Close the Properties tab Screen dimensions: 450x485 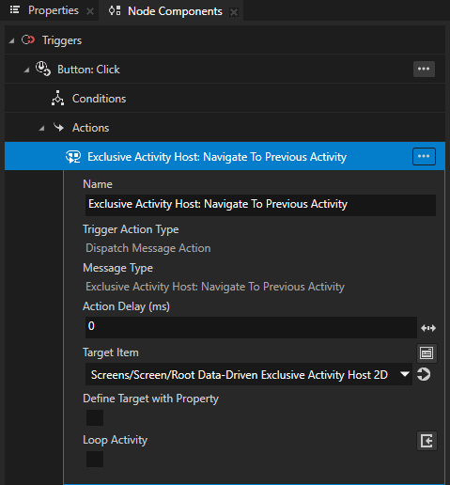(x=90, y=11)
